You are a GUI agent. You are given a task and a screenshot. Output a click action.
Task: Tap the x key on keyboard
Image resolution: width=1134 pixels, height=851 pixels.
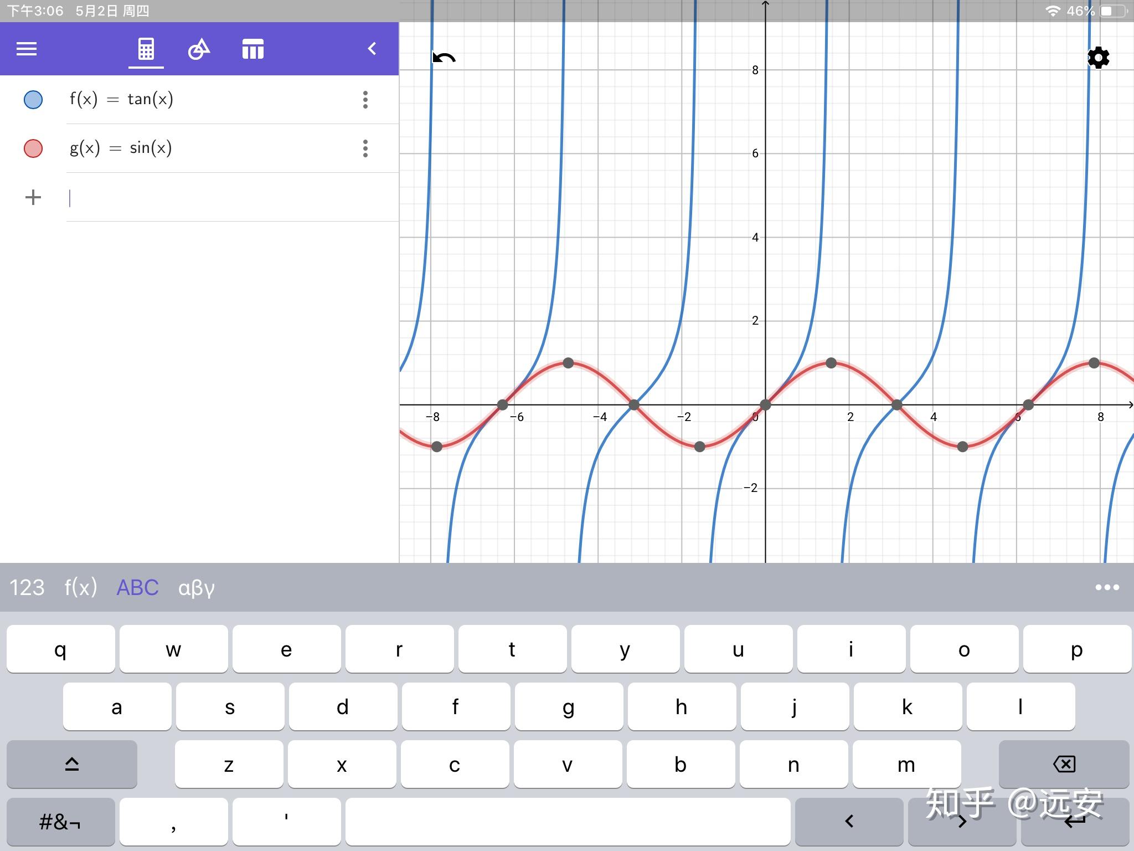pos(342,764)
